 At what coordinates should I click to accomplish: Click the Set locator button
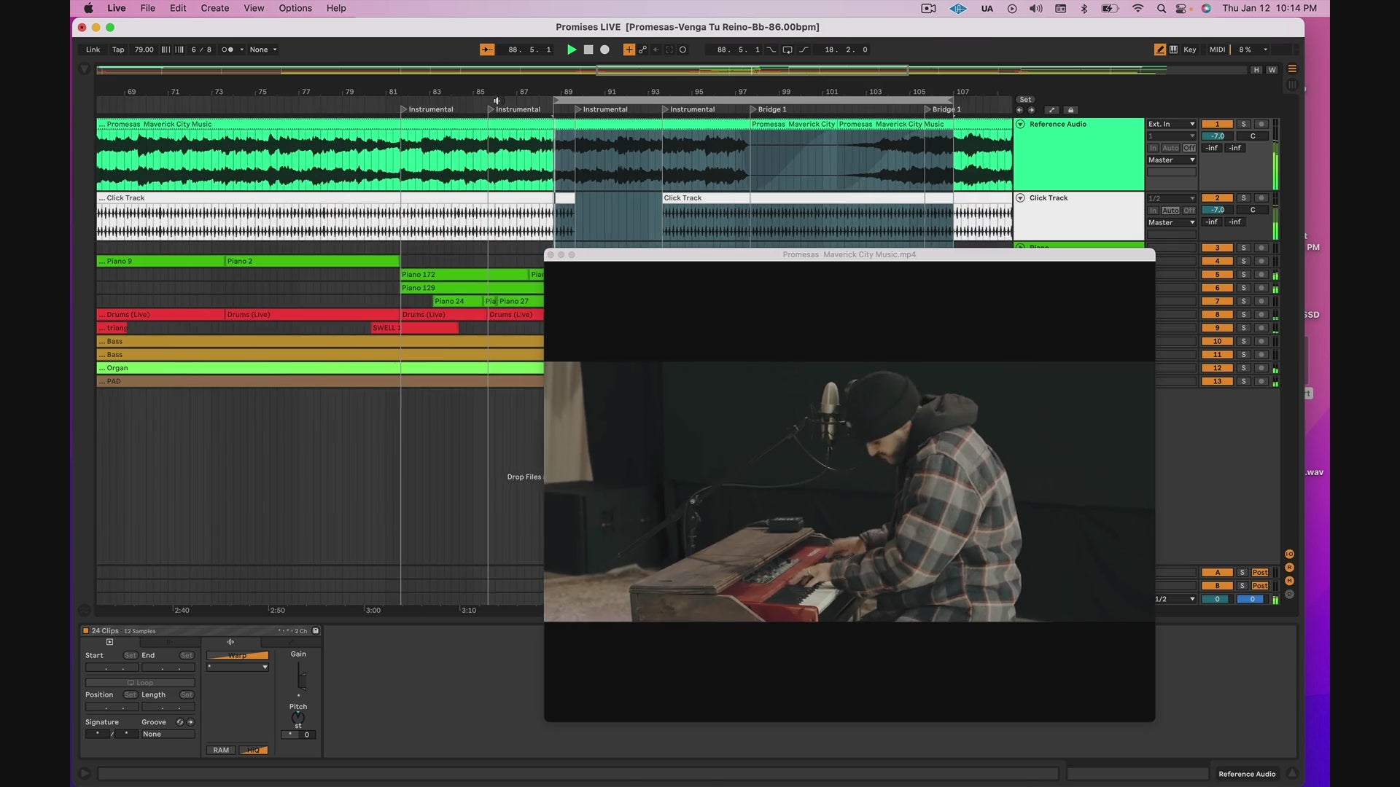click(x=1025, y=100)
